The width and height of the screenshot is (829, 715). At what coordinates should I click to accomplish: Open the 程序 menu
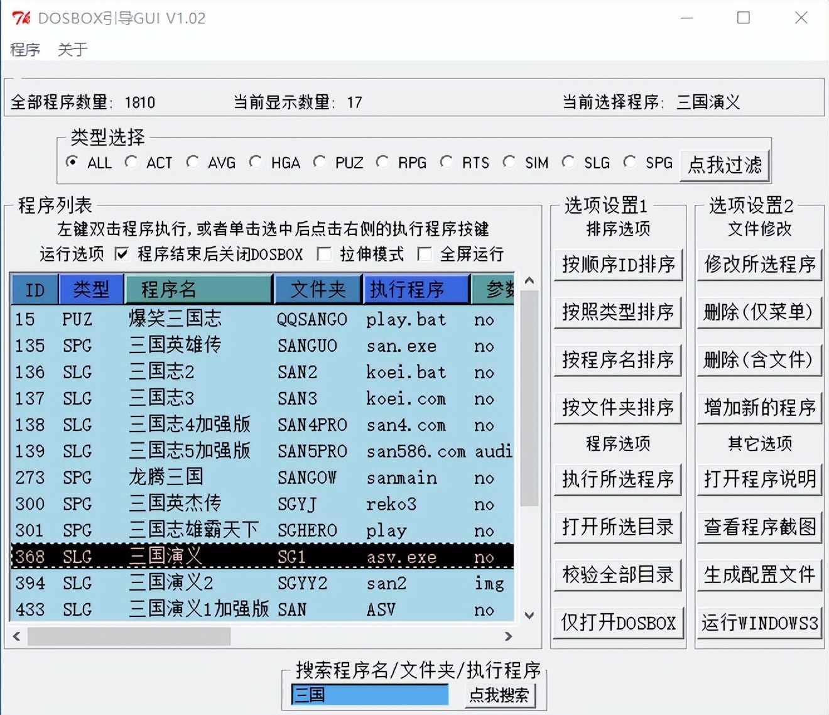[25, 49]
